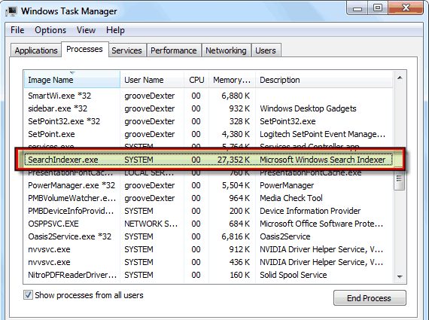The width and height of the screenshot is (429, 320).
Task: Click the Media Check Tool description
Action: (291, 198)
